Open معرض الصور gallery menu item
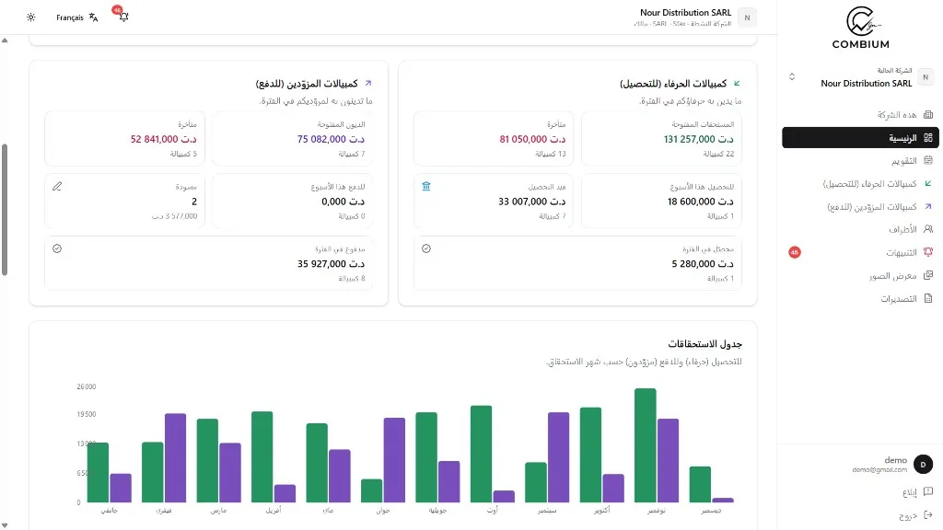This screenshot has width=943, height=530. tap(860, 275)
